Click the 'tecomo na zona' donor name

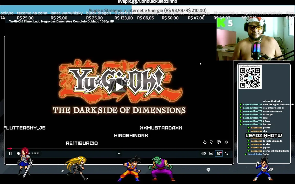tap(32, 13)
